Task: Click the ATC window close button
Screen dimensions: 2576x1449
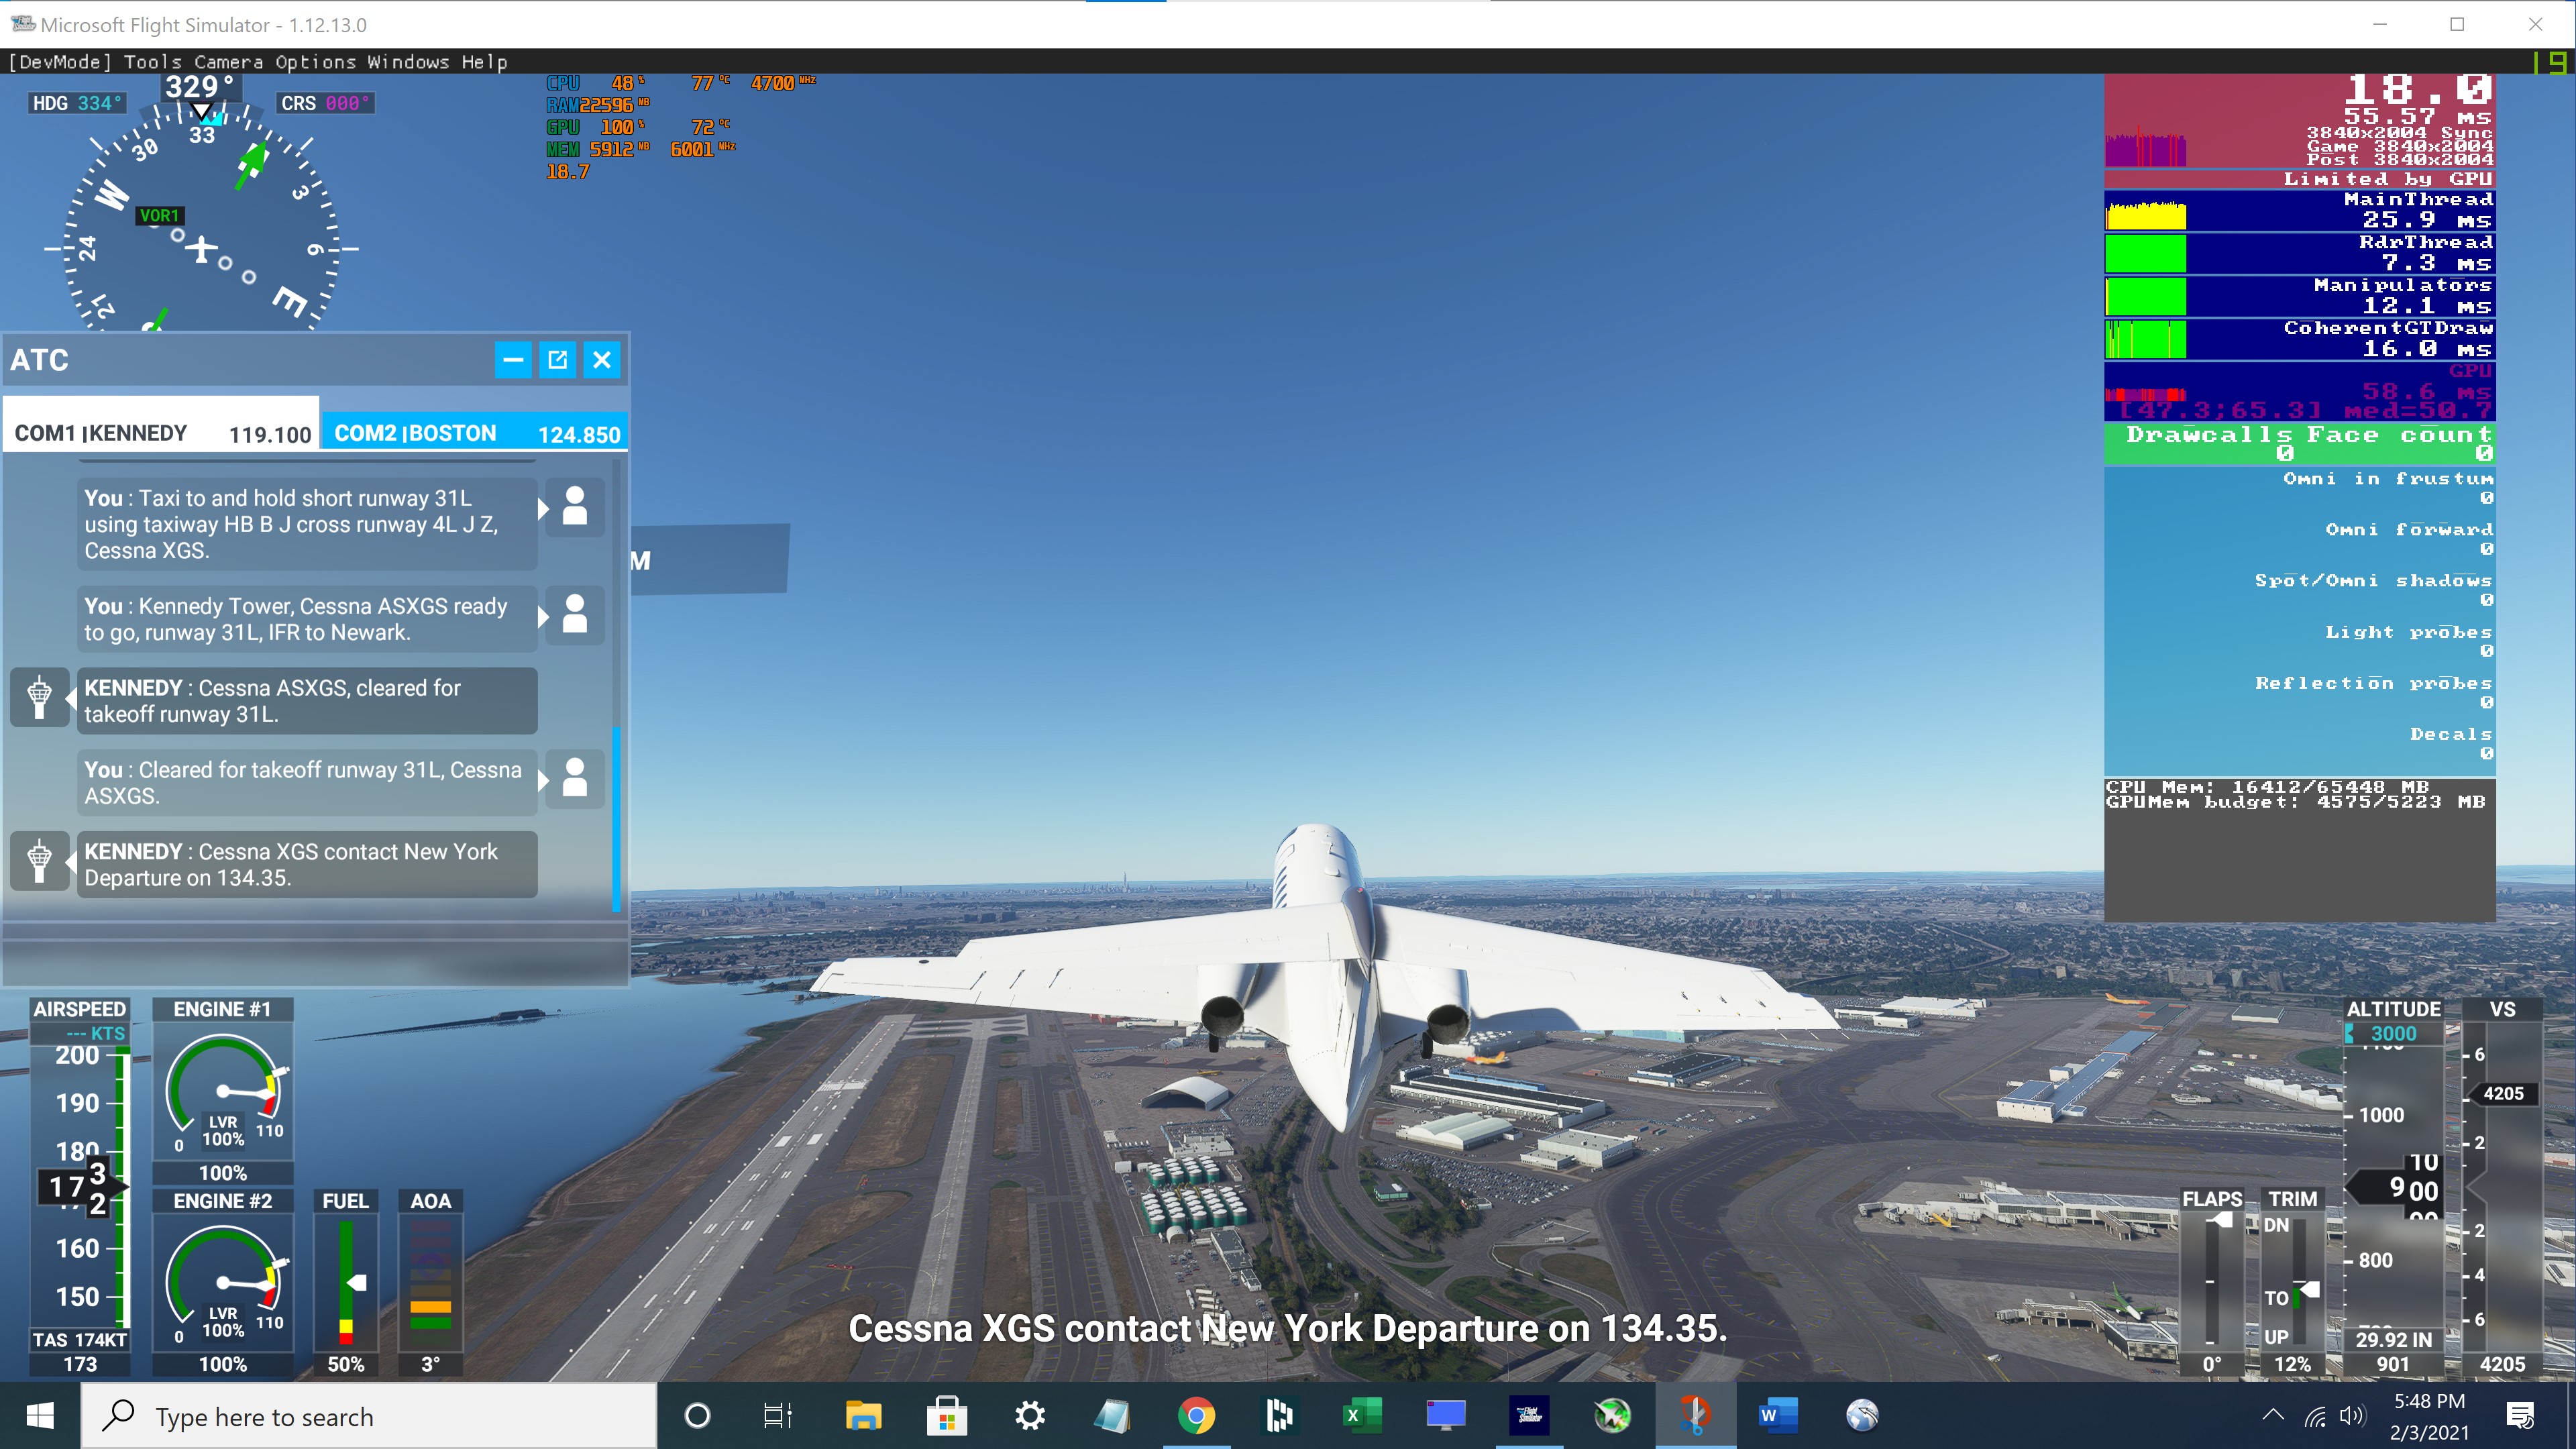Action: 602,359
